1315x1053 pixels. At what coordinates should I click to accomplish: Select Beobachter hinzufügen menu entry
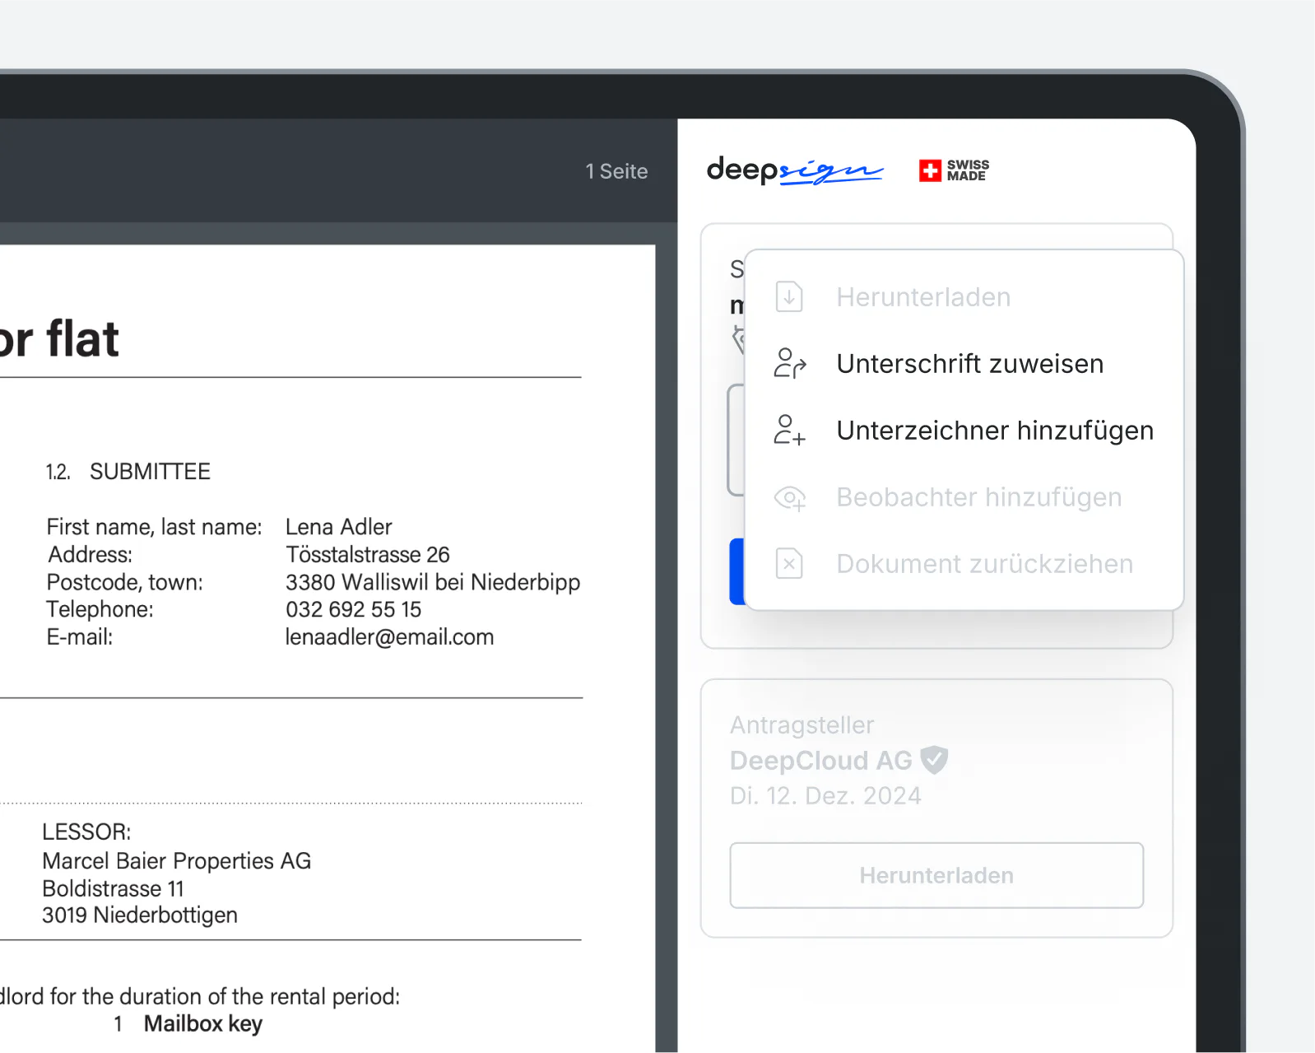tap(964, 497)
